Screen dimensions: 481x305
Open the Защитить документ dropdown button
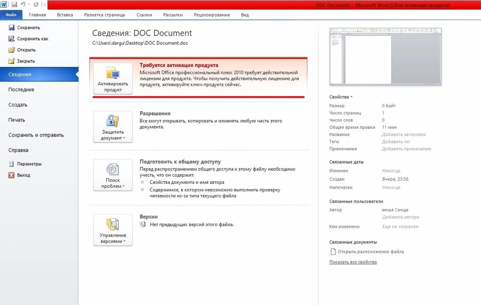[113, 127]
